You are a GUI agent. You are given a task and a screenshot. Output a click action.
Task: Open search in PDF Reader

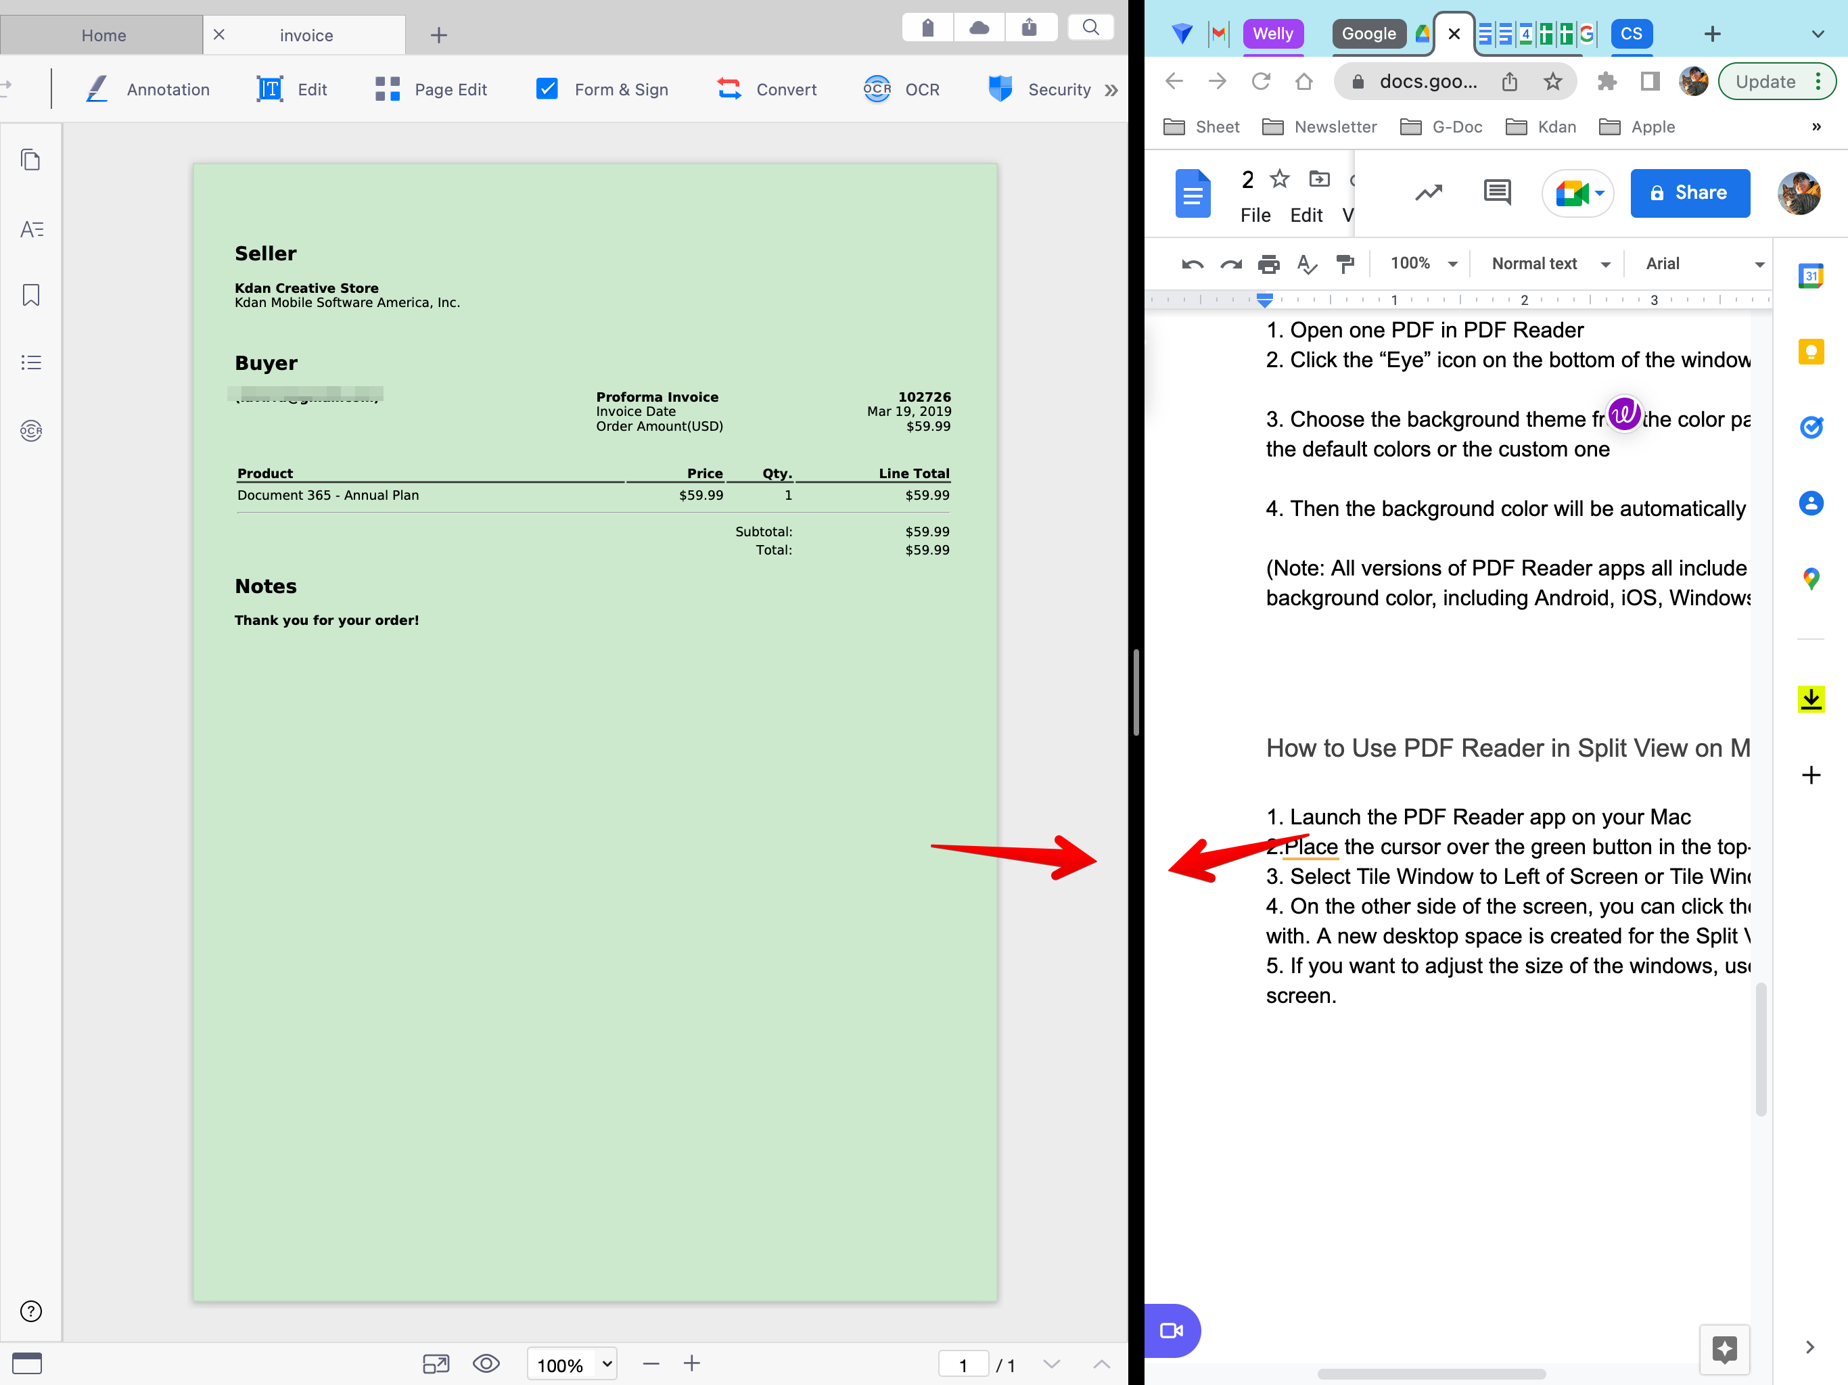[x=1091, y=28]
